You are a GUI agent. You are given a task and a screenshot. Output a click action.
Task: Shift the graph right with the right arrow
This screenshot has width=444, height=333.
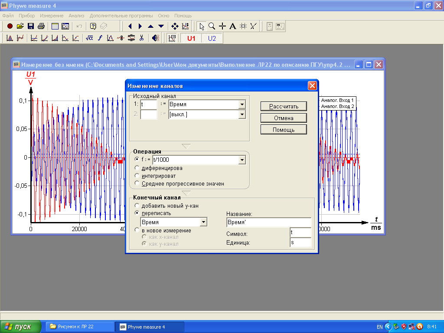coord(140,26)
